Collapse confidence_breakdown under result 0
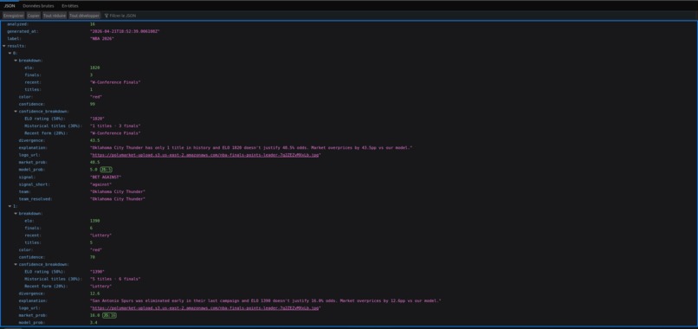The height and width of the screenshot is (329, 698). (x=16, y=112)
